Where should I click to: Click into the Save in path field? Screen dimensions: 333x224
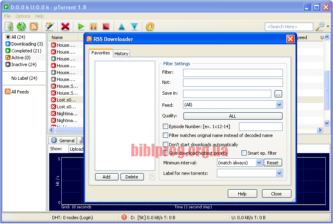[x=227, y=93]
